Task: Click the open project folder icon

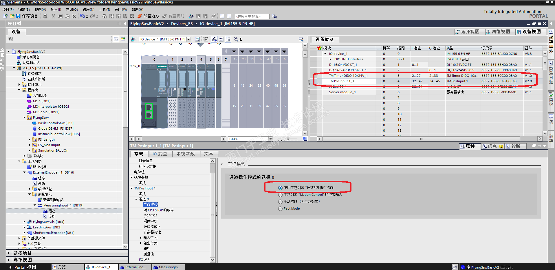Action: [12, 16]
